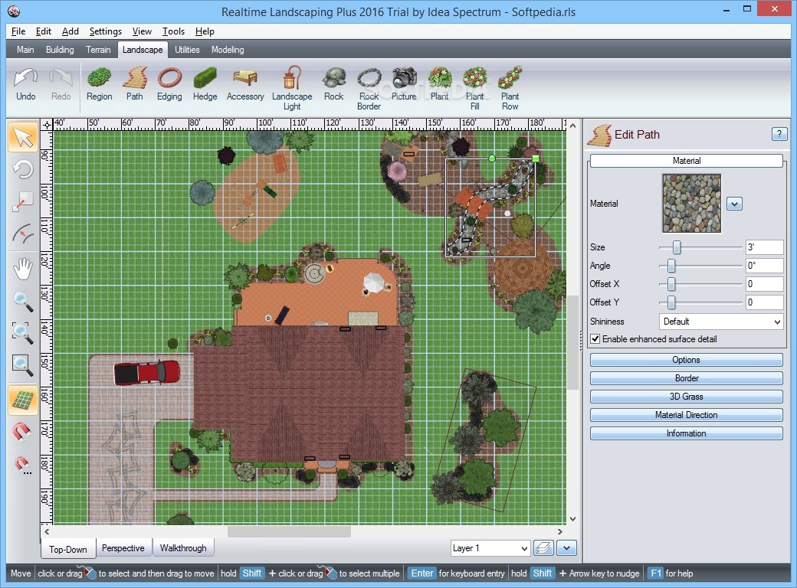This screenshot has height=588, width=797.
Task: Open the Tools menu
Action: (173, 31)
